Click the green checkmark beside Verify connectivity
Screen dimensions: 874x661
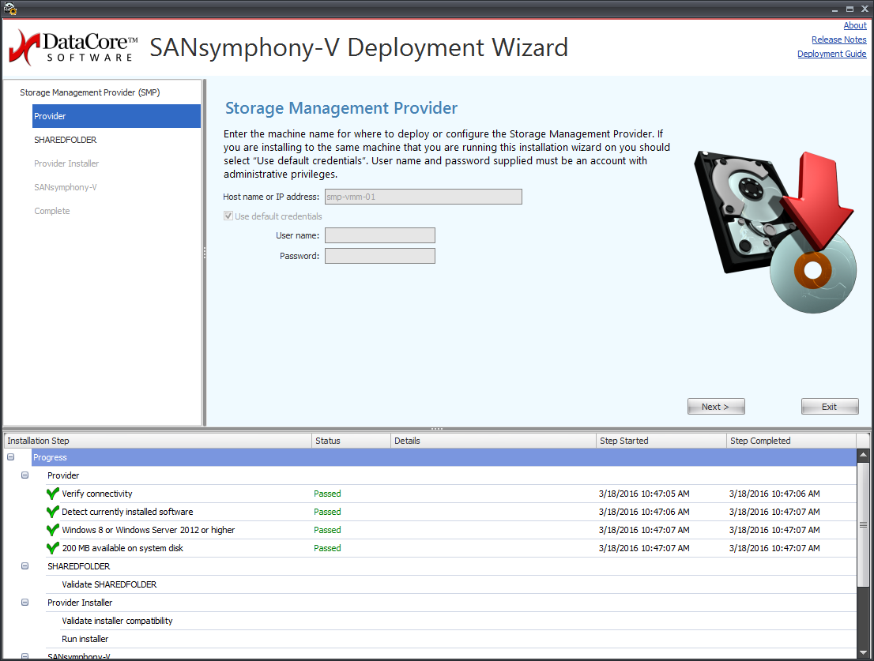pos(53,494)
